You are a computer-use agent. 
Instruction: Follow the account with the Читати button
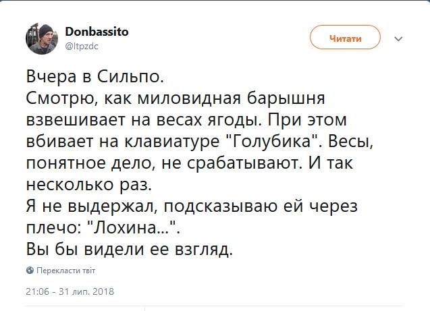coord(345,37)
